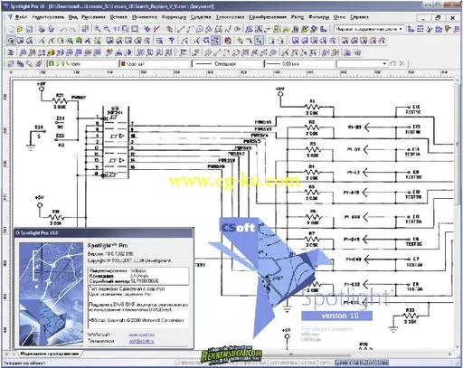The width and height of the screenshot is (463, 368).
Task: Choose the line drawing tool icon
Action: (x=181, y=29)
